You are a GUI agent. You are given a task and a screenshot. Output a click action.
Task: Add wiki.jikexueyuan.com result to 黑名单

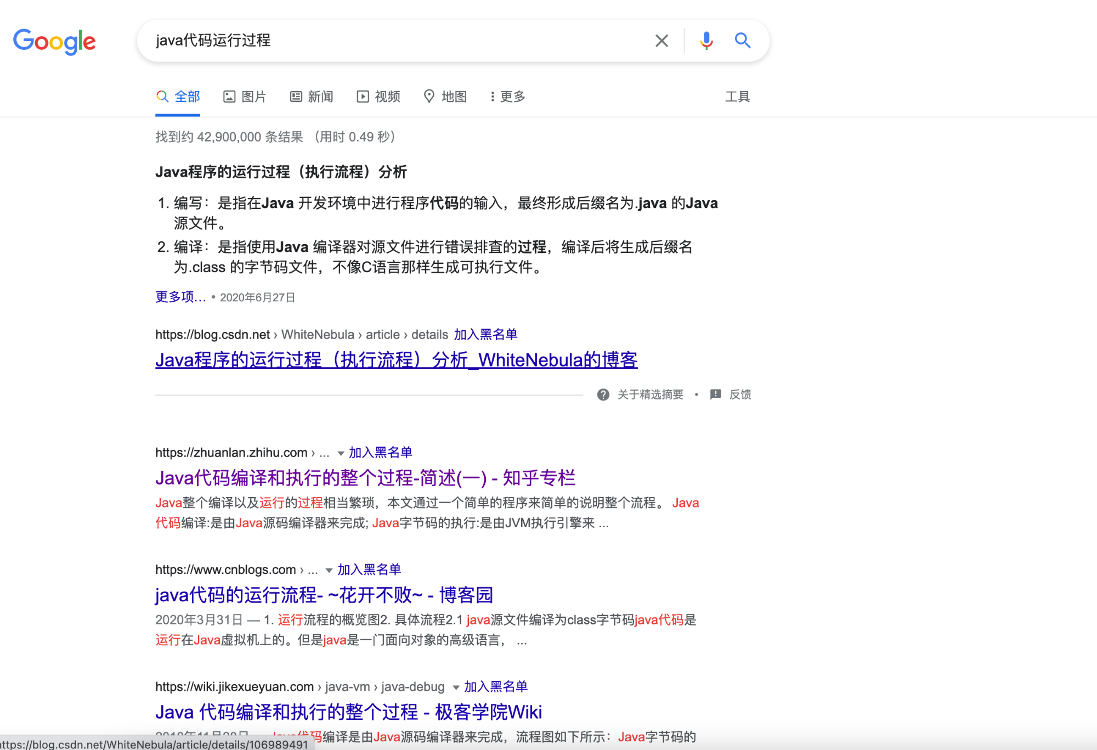coord(496,686)
